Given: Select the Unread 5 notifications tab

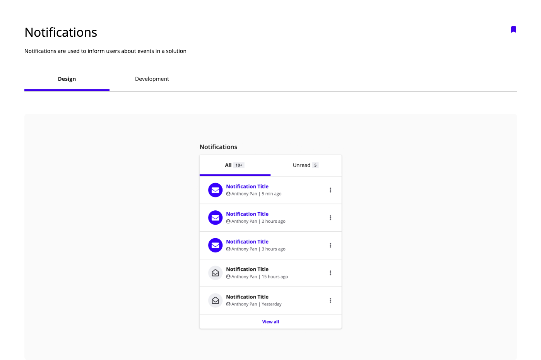Looking at the screenshot, I should pyautogui.click(x=306, y=165).
